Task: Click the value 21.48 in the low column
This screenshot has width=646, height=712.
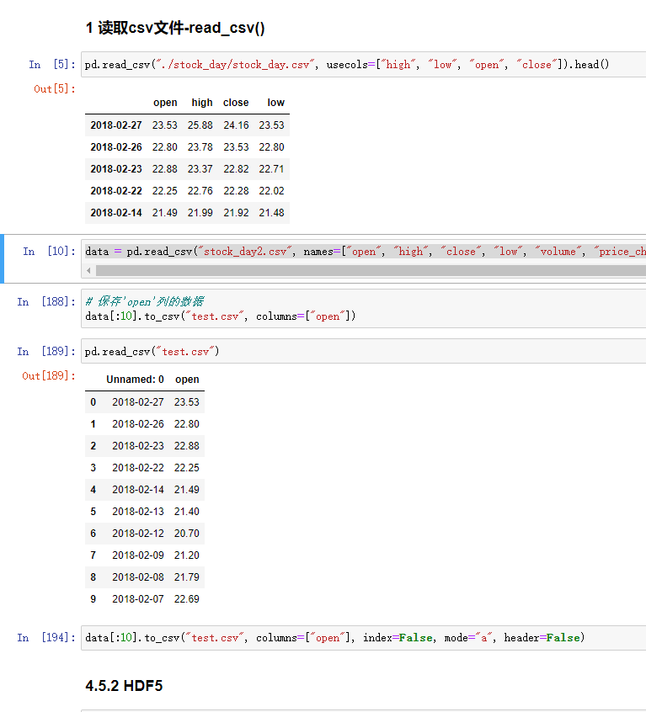Action: (x=271, y=213)
